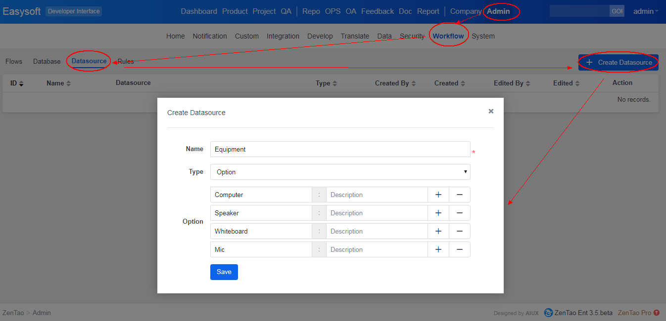Add a row after Speaker option

[x=438, y=213]
